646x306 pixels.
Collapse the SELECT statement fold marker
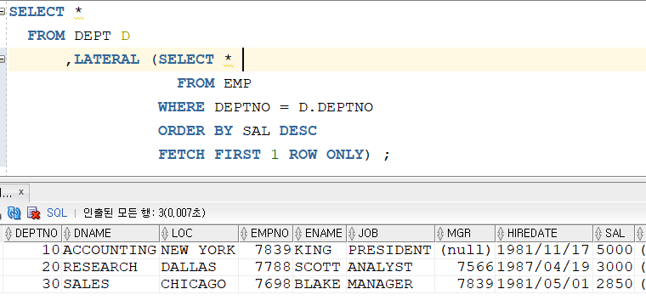pos(2,12)
